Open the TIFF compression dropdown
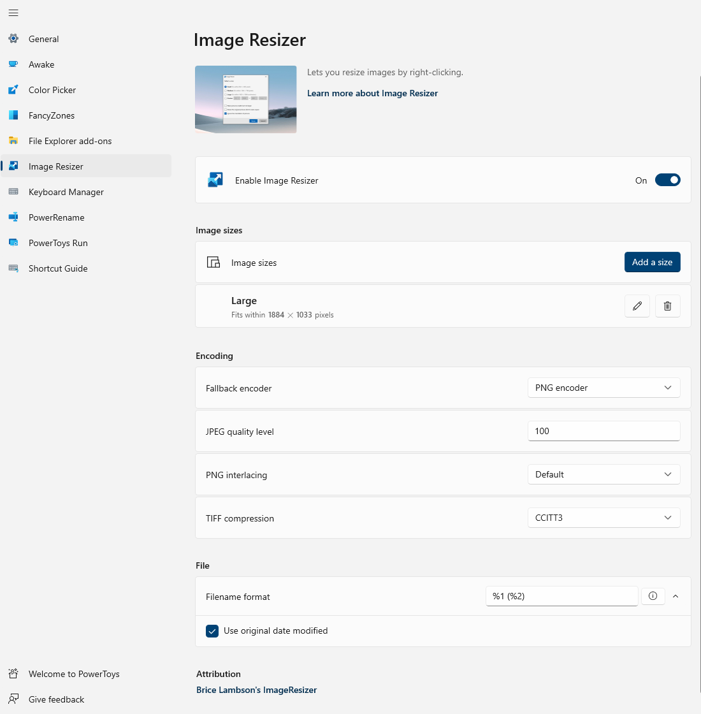Viewport: 701px width, 714px height. 603,518
